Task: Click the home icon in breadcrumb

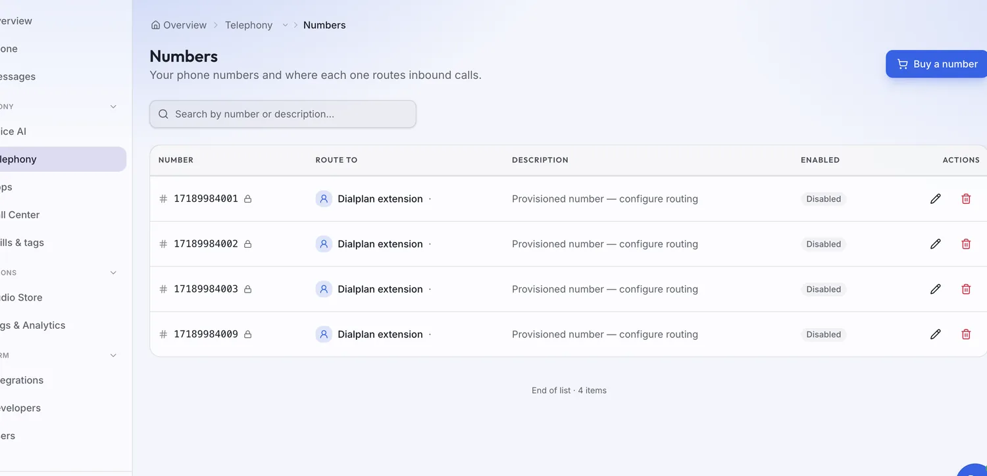Action: [155, 25]
